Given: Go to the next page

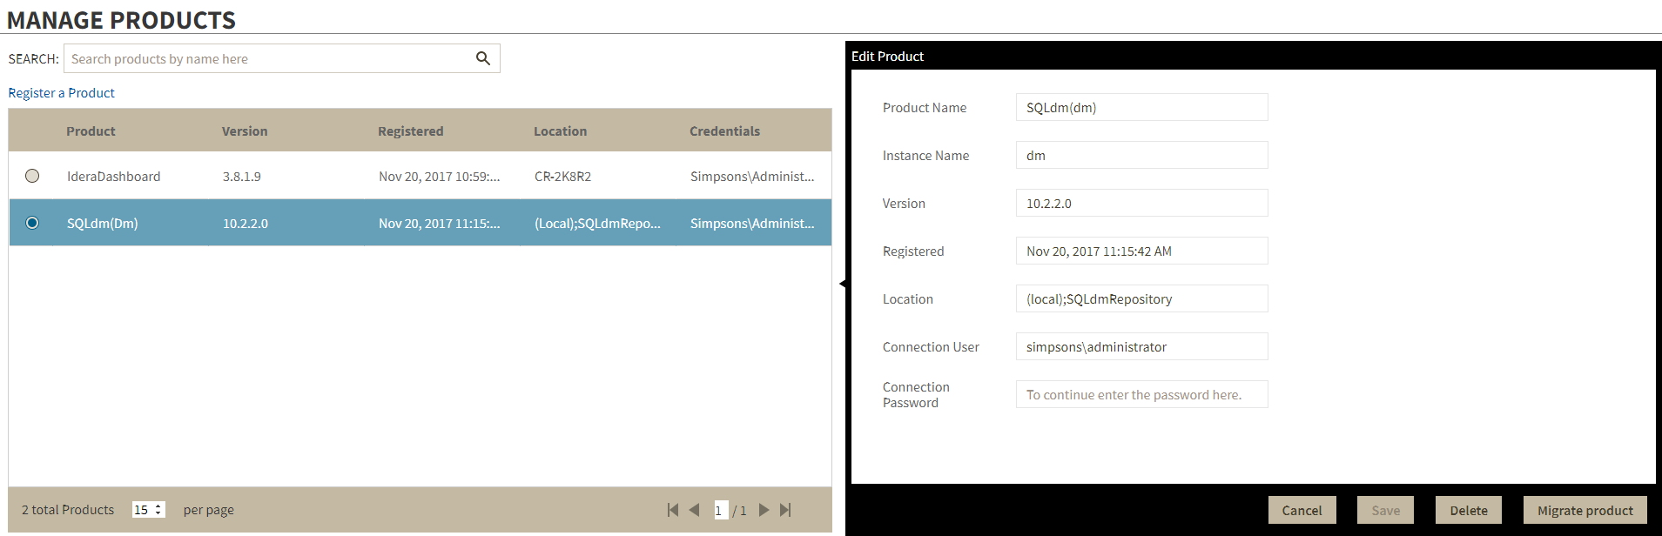Looking at the screenshot, I should (764, 510).
